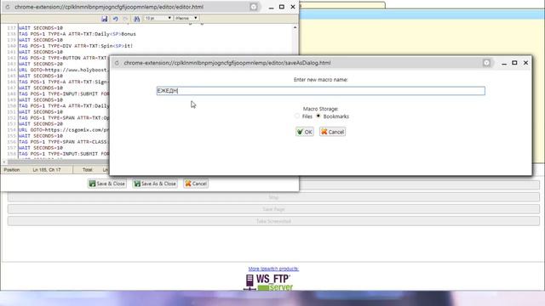The image size is (545, 306).
Task: Close the editor.html window
Action: [x=293, y=7]
